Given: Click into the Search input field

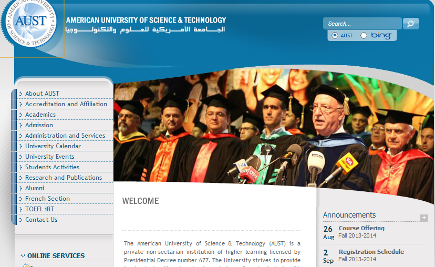Looking at the screenshot, I should point(362,24).
